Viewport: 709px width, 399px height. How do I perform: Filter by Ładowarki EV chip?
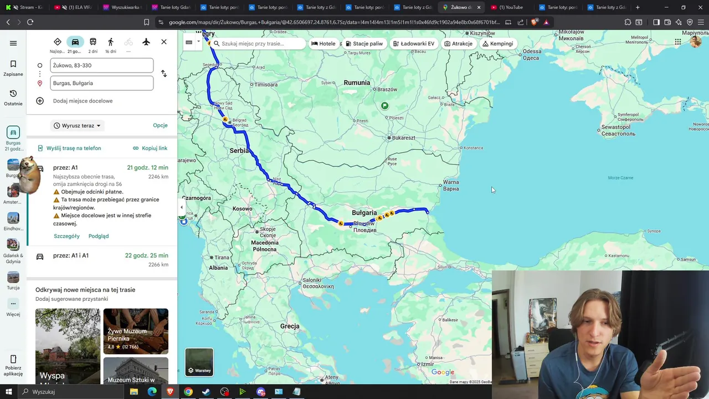coord(413,44)
